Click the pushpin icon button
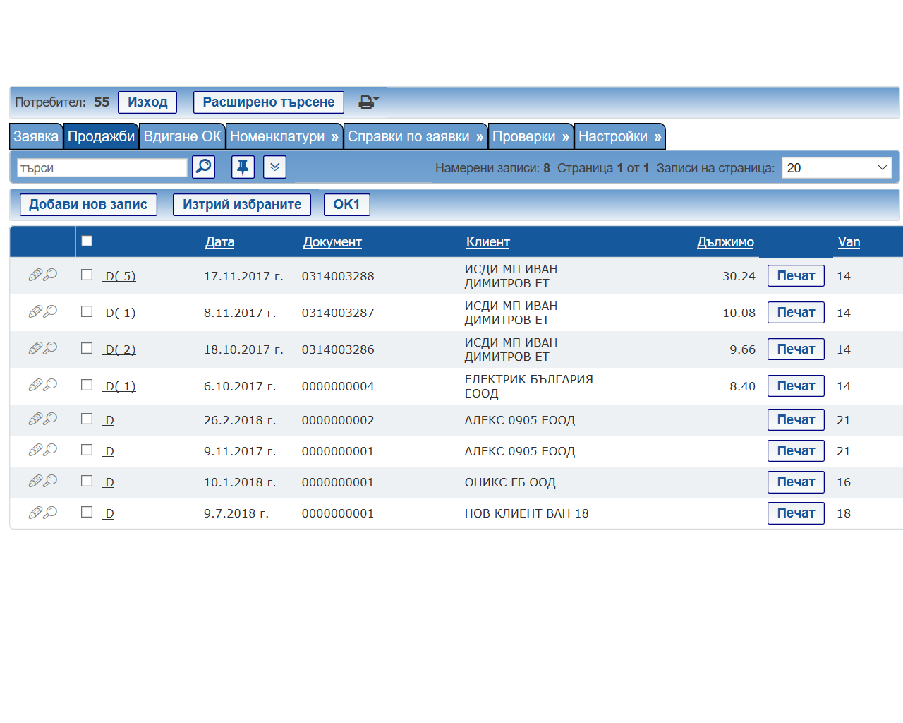The width and height of the screenshot is (903, 723). (x=243, y=167)
